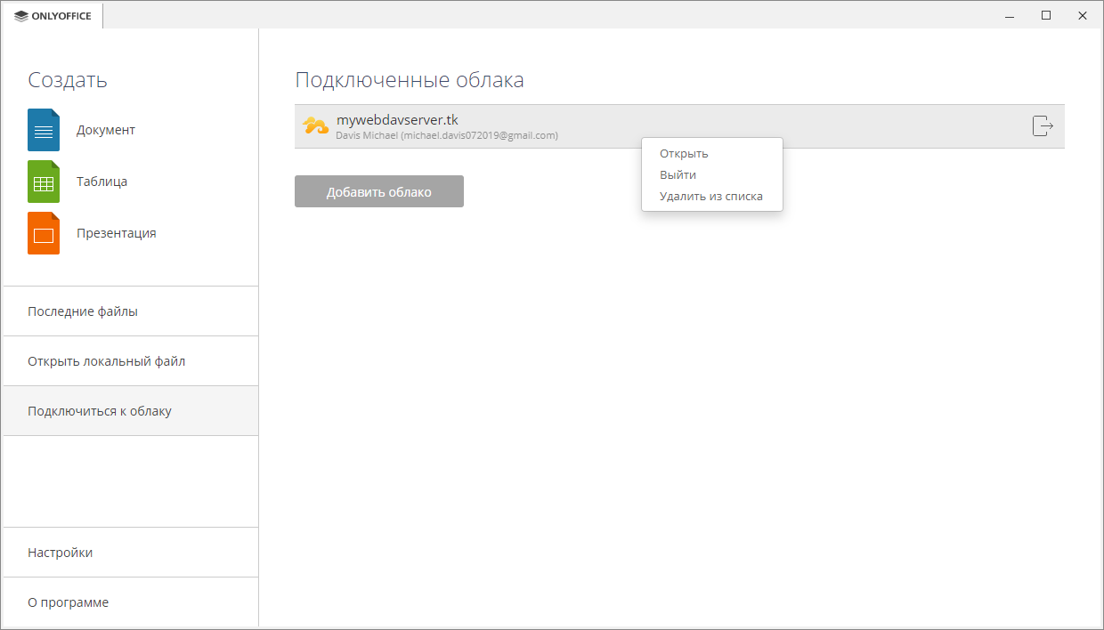Select Подключиться к облаку in sidebar
This screenshot has height=630, width=1104.
(131, 411)
